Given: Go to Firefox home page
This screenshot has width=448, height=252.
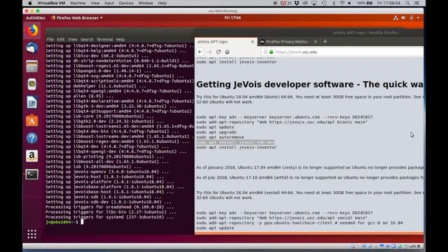Looking at the screenshot, I should [227, 52].
